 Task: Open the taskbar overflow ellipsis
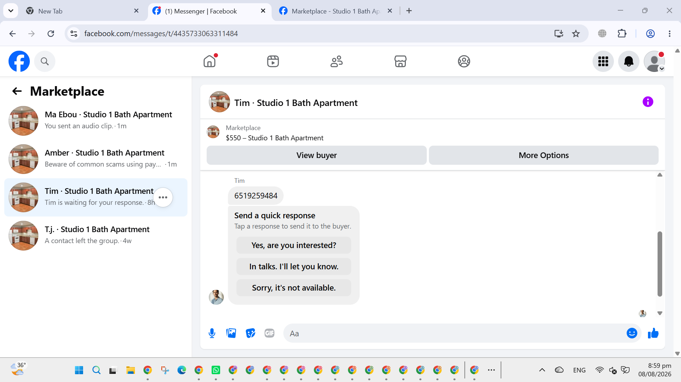[491, 370]
